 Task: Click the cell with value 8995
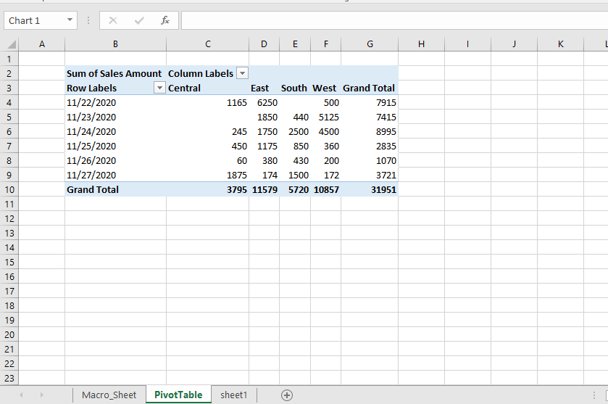(370, 131)
